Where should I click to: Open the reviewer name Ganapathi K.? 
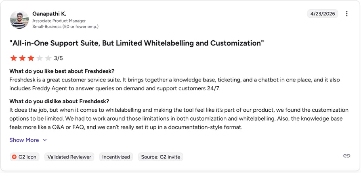(49, 14)
